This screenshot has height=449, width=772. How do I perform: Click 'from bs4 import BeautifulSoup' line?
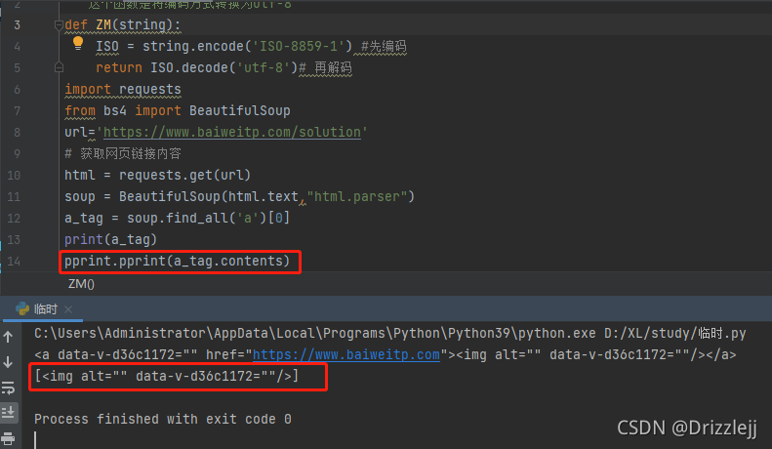point(178,110)
